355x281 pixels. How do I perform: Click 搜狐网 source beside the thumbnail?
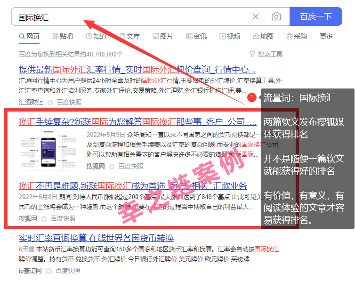point(96,166)
